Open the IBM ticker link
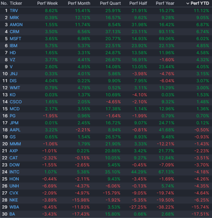This screenshot has width=212, height=218. click(x=14, y=46)
